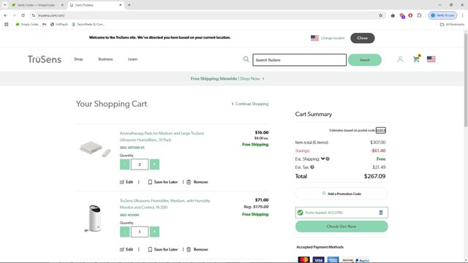Open the Gmail bookmark icon

(45, 24)
